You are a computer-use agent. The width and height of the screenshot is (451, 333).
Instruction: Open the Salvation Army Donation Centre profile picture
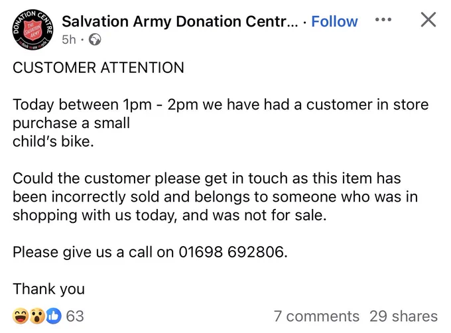(32, 30)
